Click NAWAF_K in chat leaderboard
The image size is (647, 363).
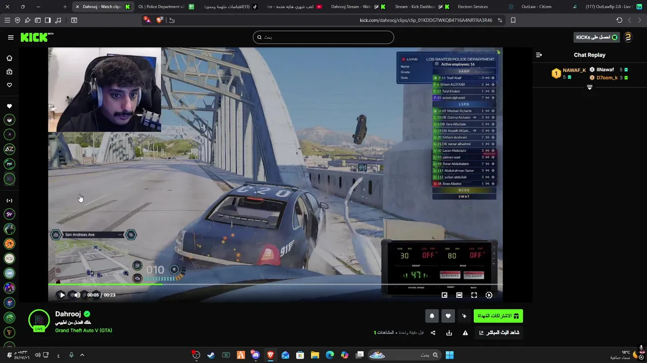pyautogui.click(x=574, y=71)
